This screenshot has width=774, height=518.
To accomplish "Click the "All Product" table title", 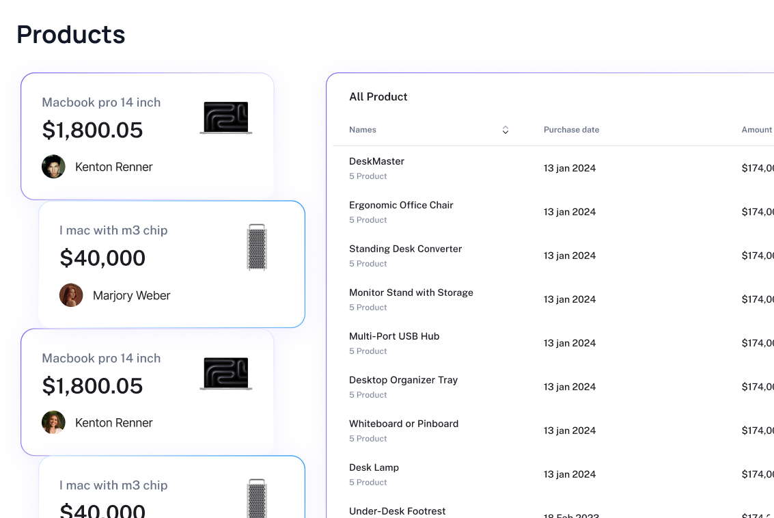I will click(378, 97).
